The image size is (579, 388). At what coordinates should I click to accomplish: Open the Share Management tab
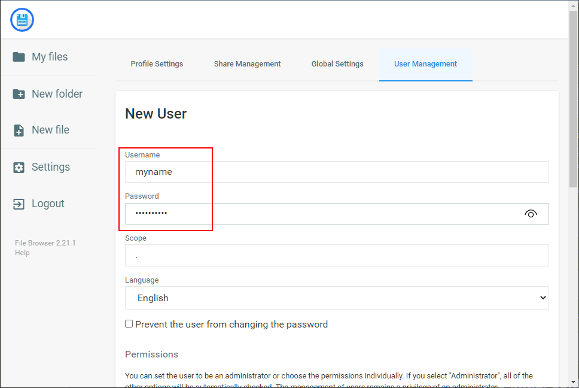[247, 64]
